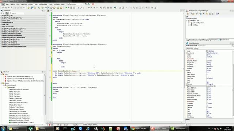Click the Color property clBtnFace swatch

tap(207, 51)
